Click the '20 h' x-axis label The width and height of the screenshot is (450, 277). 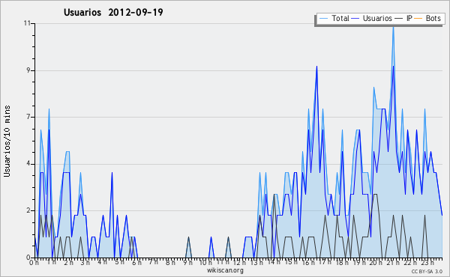point(376,263)
